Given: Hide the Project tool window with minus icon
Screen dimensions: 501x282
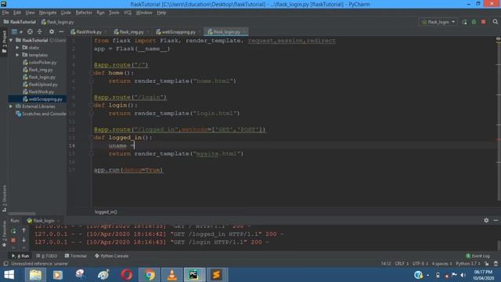Looking at the screenshot, I should 61,31.
